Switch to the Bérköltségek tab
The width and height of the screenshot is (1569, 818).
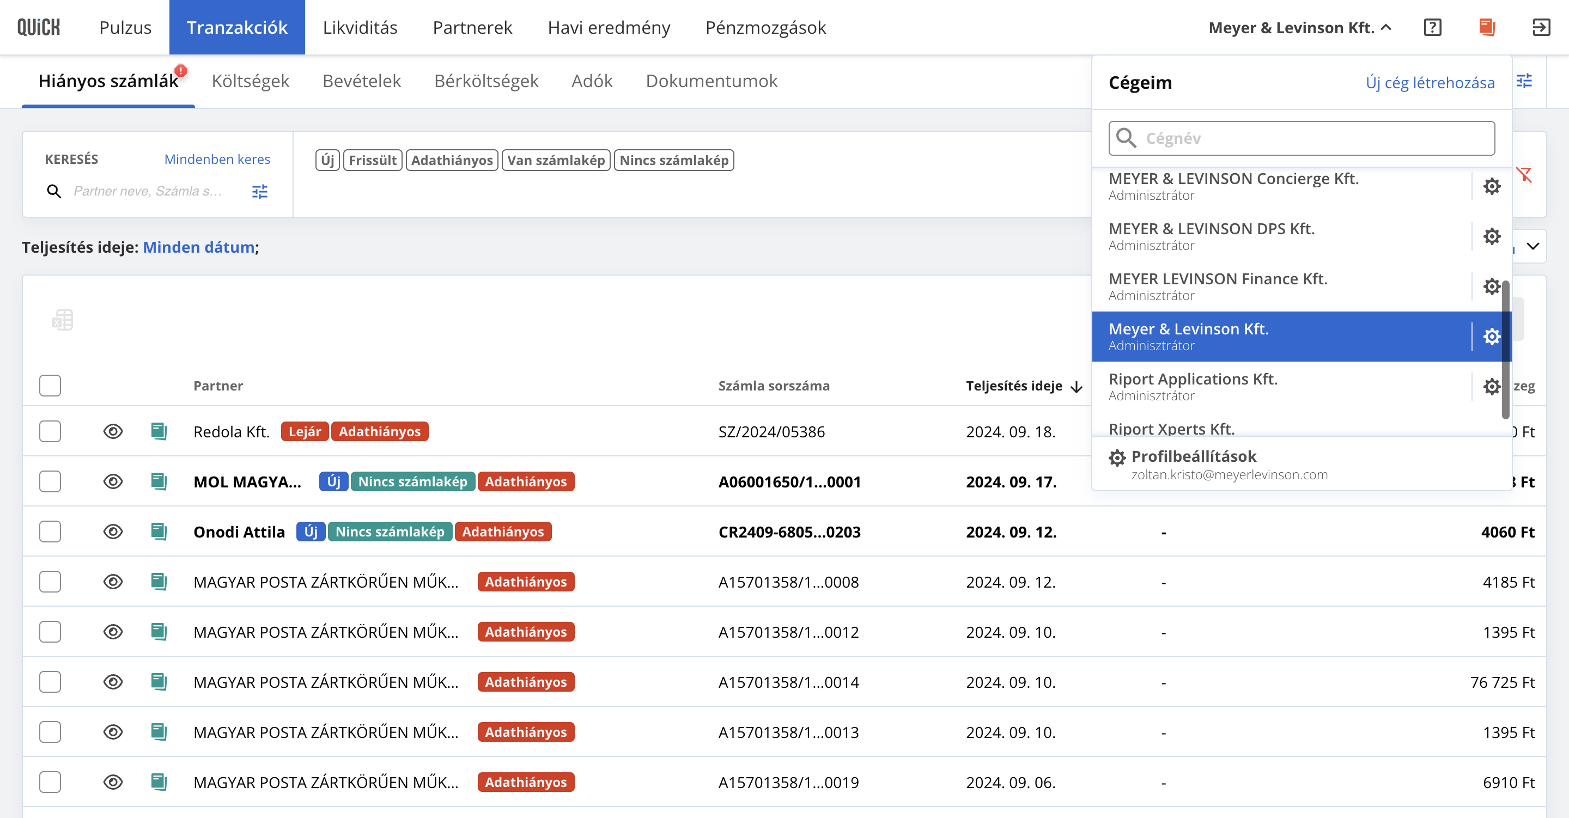click(x=486, y=81)
